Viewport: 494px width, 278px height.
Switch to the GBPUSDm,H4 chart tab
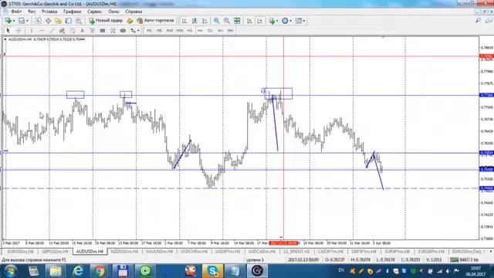coord(55,252)
